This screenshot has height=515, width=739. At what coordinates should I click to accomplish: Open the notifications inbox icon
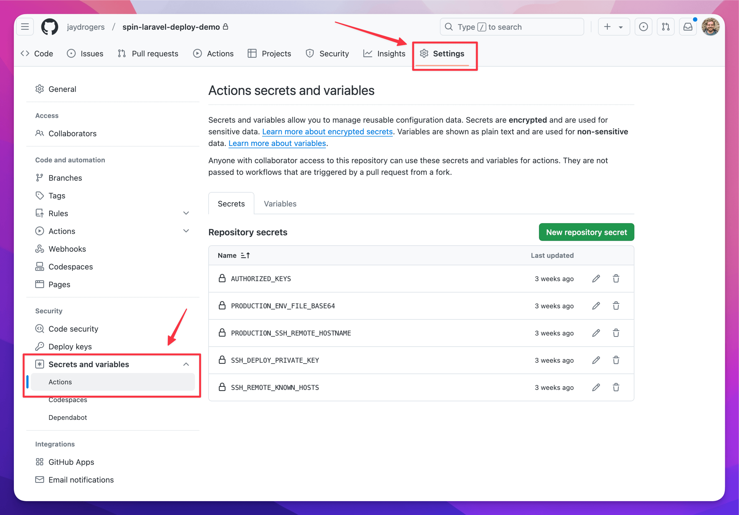pyautogui.click(x=687, y=27)
